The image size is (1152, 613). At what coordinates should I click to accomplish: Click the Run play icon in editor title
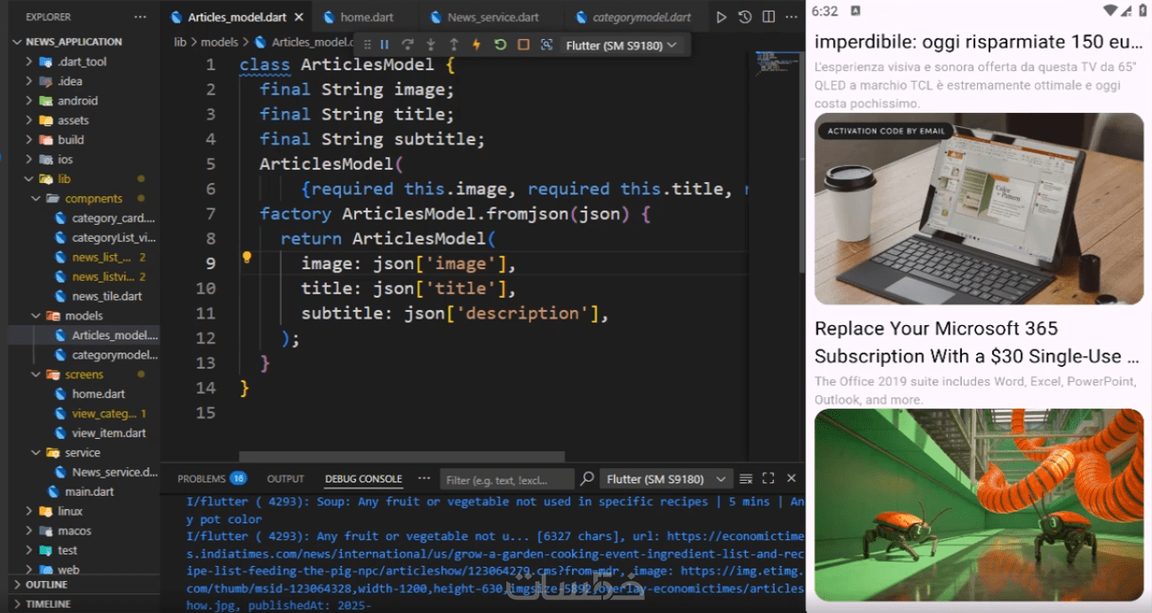(721, 17)
